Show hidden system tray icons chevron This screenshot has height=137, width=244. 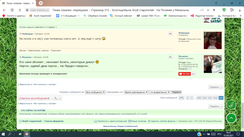click(204, 134)
